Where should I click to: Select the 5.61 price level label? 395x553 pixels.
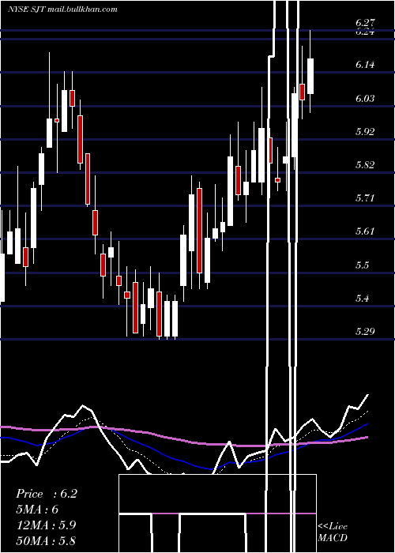[x=365, y=231]
